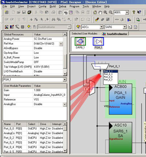Click the Home view icon
Image resolution: width=146 pixels, height=157 pixels.
pyautogui.click(x=95, y=12)
